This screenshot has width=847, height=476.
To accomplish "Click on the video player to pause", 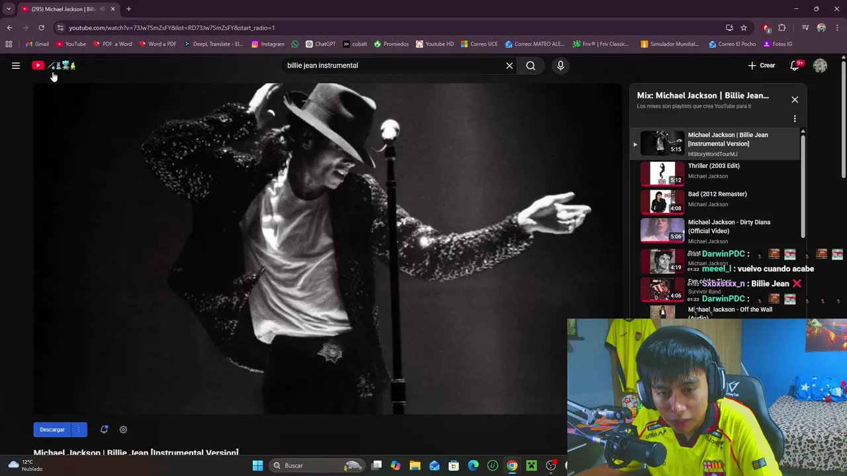I will (328, 249).
